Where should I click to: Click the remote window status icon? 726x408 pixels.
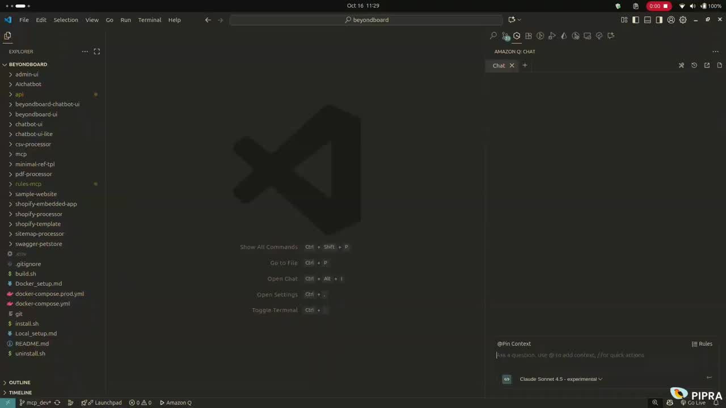(x=7, y=403)
